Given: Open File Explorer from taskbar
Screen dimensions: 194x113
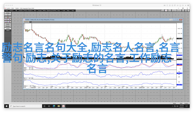Looking at the screenshot, I should 59,106.
